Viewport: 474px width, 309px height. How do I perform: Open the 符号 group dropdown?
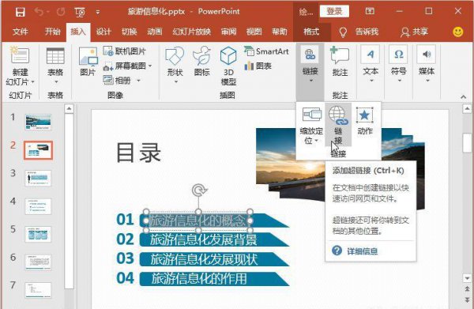pos(398,64)
